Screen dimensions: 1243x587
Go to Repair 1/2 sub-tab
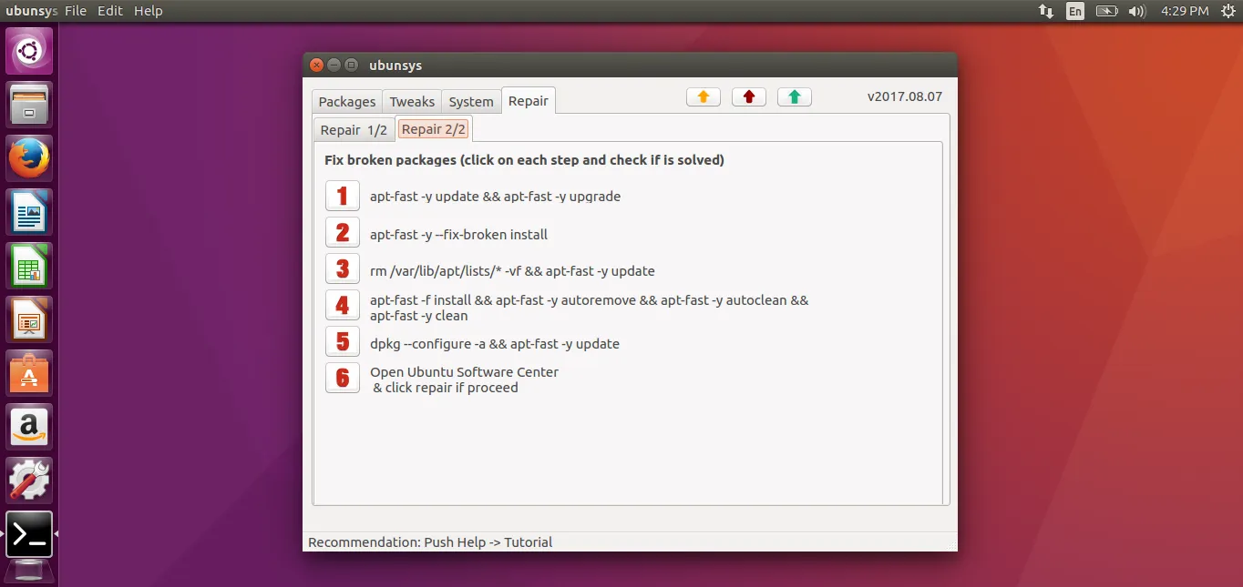354,130
